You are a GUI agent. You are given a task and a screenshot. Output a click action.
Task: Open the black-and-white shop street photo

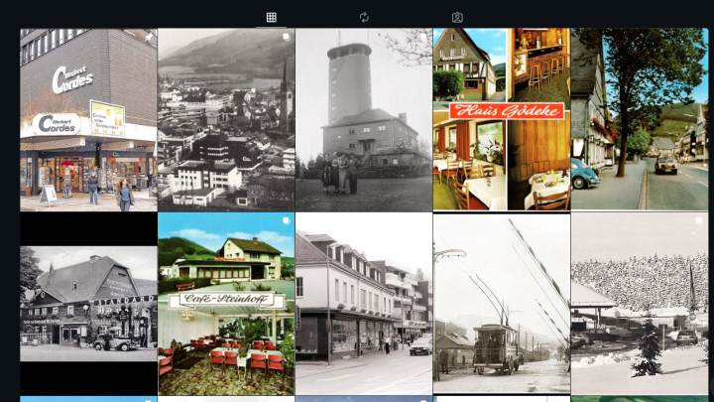(x=364, y=304)
